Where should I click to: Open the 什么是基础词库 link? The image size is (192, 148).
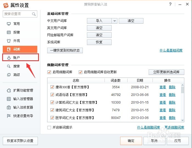point(171,50)
